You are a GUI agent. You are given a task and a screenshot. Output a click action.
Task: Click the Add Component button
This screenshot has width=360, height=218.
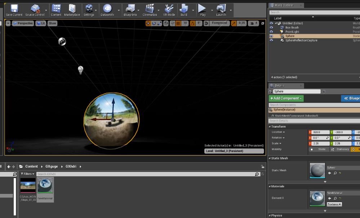(286, 98)
